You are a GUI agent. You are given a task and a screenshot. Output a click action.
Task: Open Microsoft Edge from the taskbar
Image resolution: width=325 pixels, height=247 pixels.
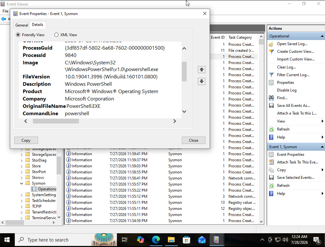156,240
